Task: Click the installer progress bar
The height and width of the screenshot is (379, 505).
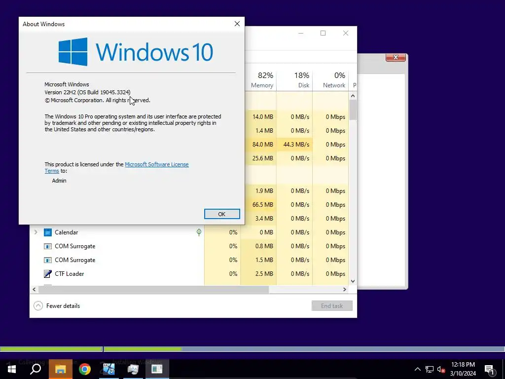Action: click(252, 349)
